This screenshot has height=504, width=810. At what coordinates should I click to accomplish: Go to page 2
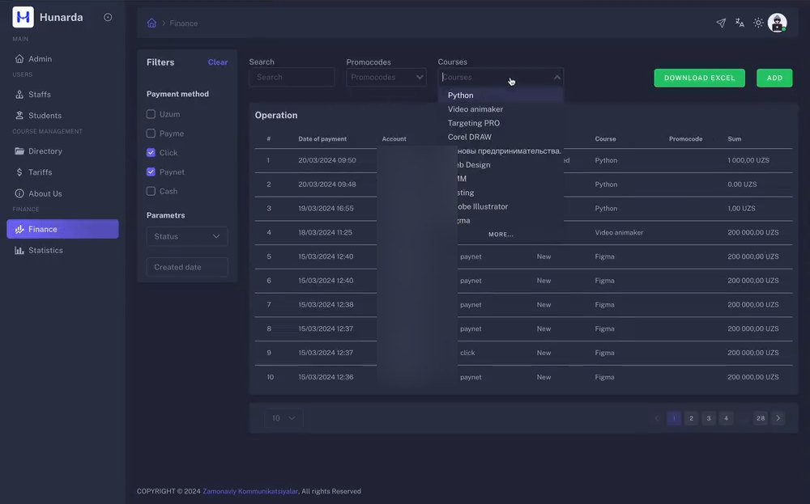691,418
